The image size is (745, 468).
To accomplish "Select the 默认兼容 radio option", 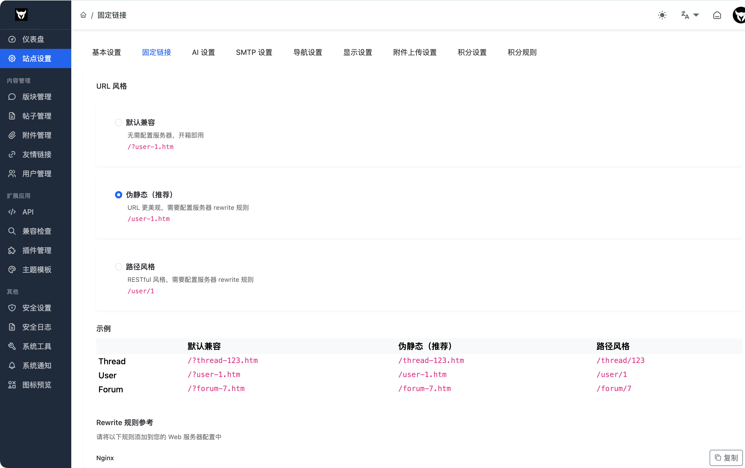I will (x=119, y=122).
